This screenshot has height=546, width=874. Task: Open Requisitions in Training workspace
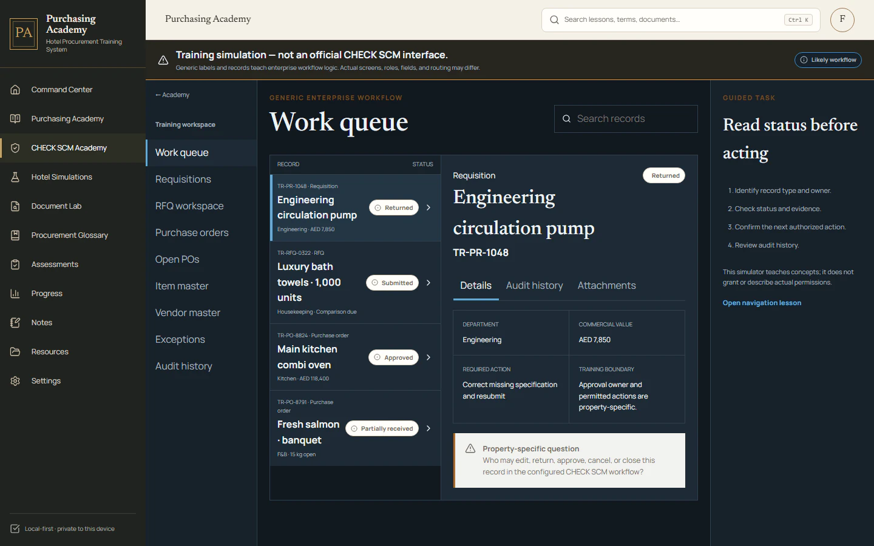[x=202, y=180]
